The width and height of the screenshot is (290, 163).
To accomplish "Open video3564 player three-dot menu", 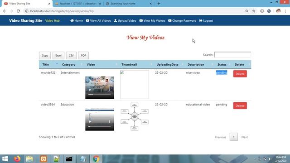I will point(109,122).
